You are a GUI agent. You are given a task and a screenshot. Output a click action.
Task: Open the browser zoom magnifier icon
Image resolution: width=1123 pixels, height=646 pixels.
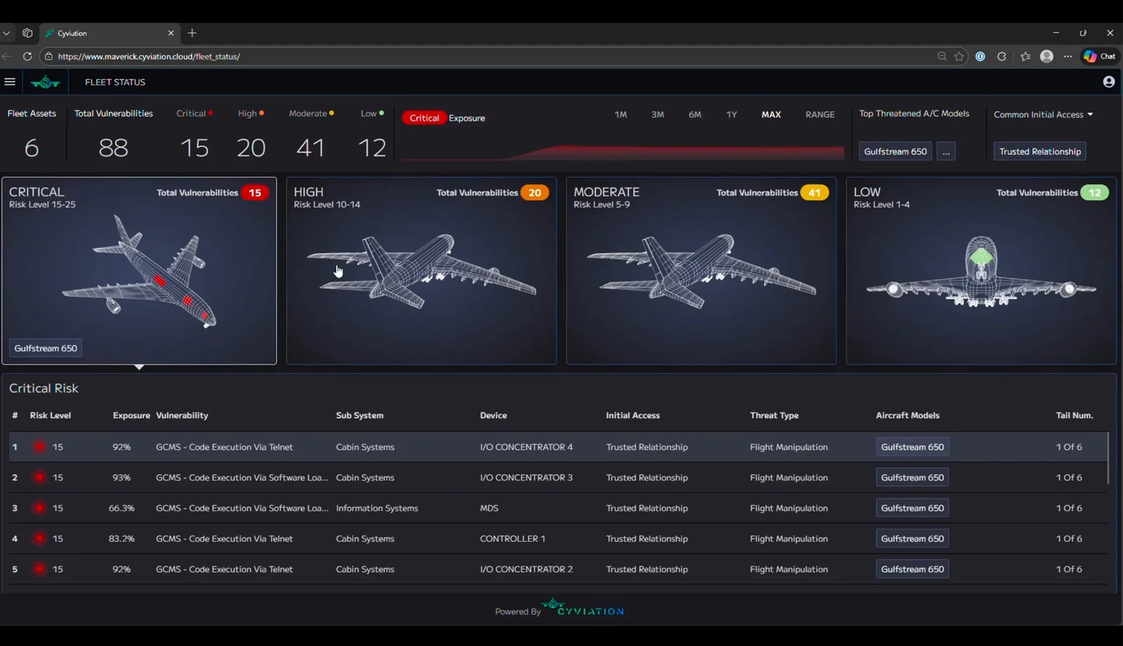[x=942, y=56]
